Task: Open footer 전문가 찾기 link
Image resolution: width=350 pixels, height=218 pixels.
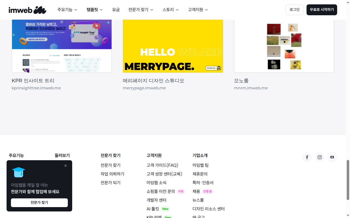Action: [x=110, y=165]
